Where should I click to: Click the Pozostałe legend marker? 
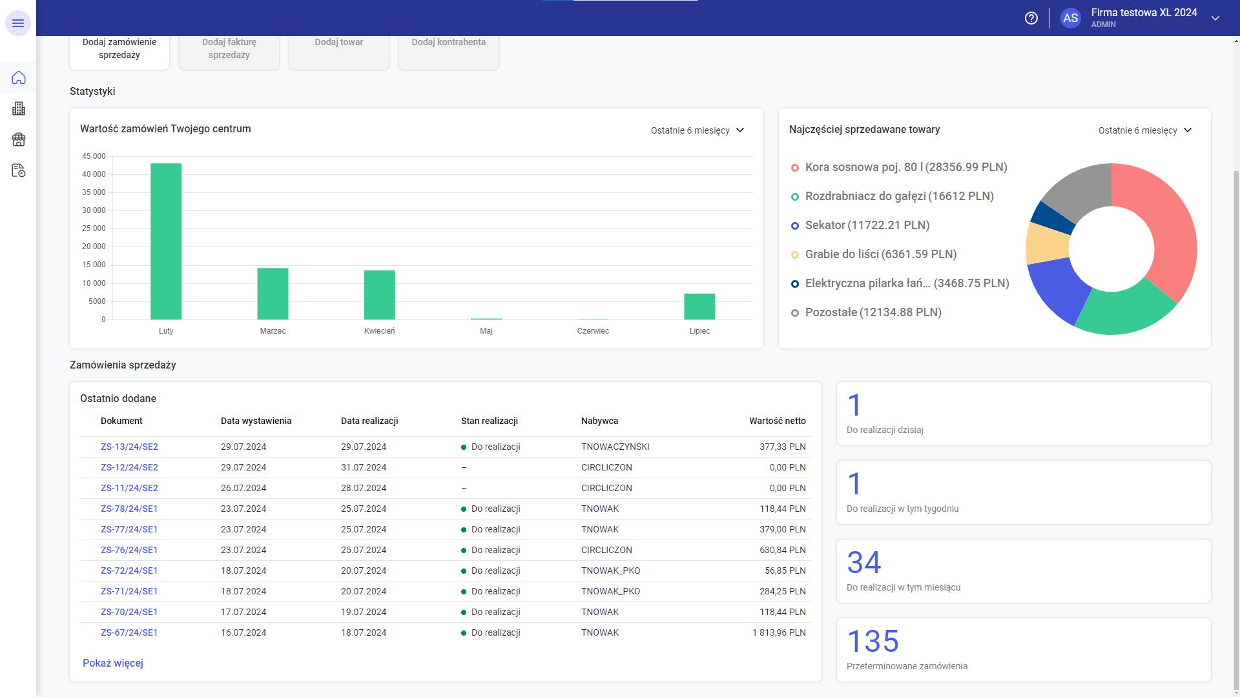tap(795, 313)
